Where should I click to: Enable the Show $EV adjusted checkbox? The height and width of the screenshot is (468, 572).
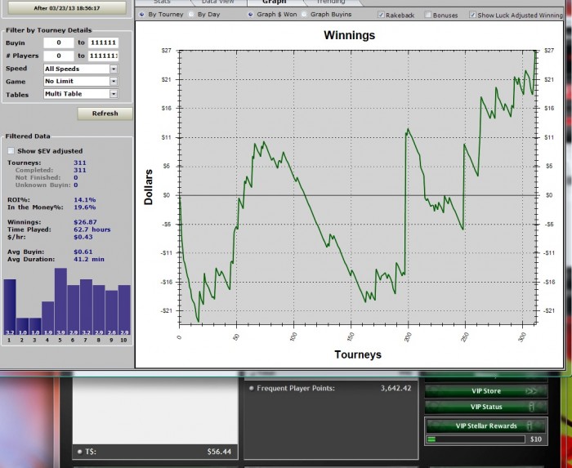(11, 151)
